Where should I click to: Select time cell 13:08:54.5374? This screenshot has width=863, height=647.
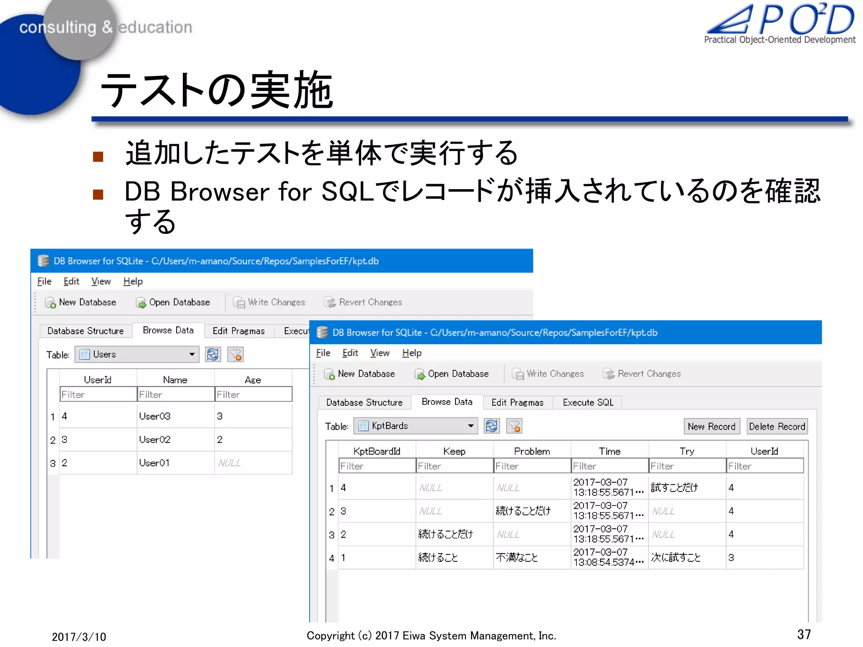(610, 558)
